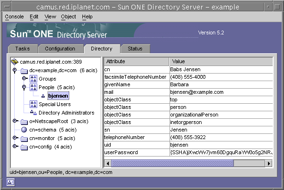
Task: Click the dc=example,dc=com folder icon
Action: 24,71
